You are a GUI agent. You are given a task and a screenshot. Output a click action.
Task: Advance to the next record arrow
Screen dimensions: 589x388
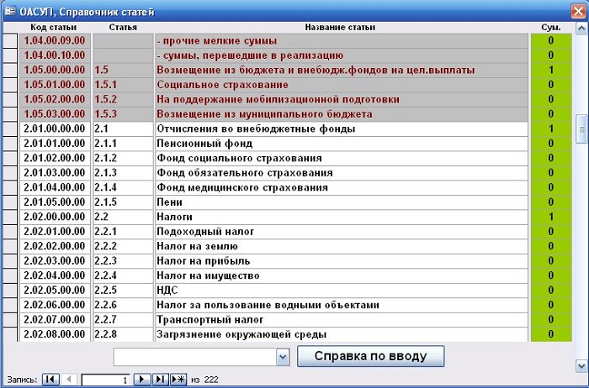click(142, 380)
